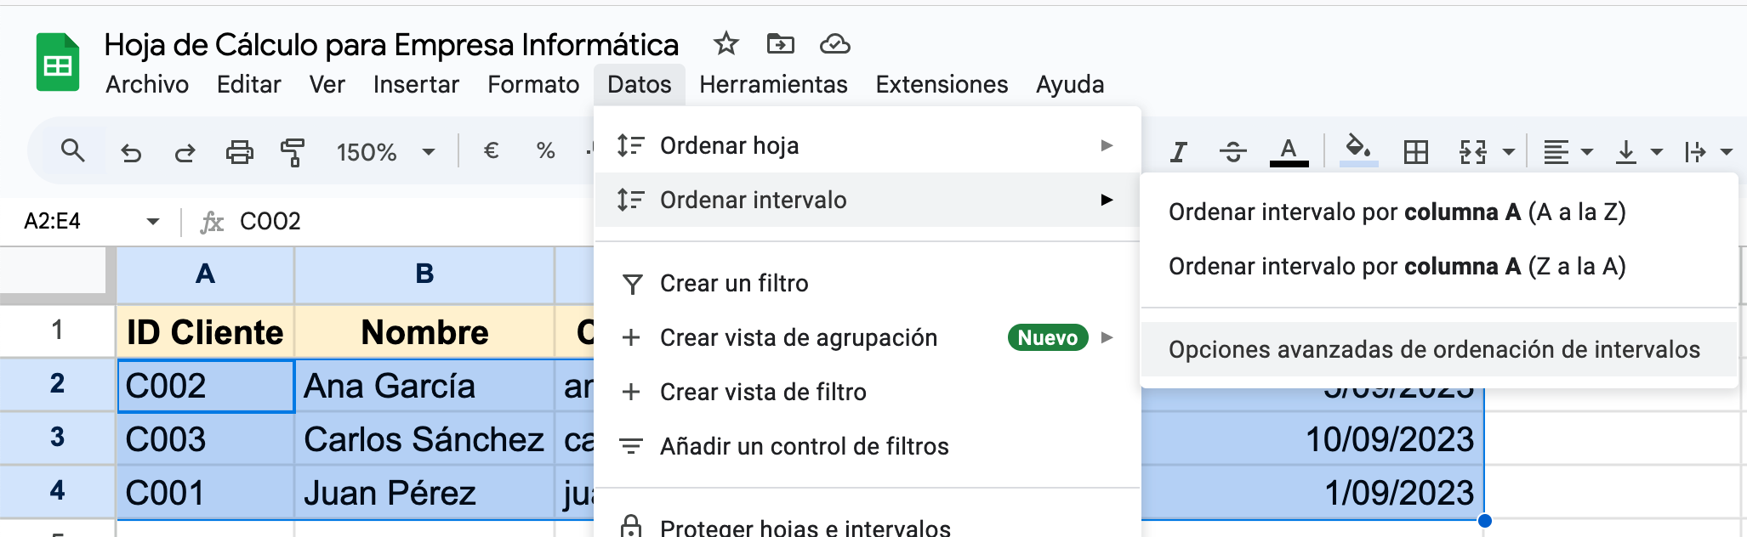The image size is (1747, 537).
Task: Format as currency with euro button
Action: pos(491,151)
